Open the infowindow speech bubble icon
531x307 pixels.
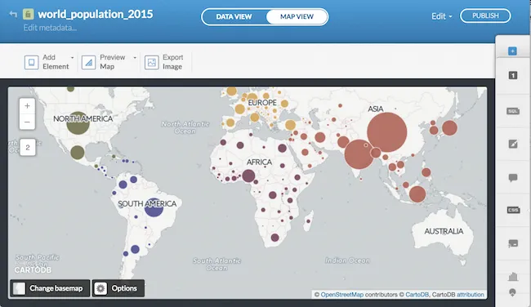[513, 177]
